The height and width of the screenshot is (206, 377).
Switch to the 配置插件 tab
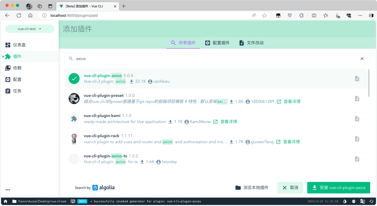217,43
